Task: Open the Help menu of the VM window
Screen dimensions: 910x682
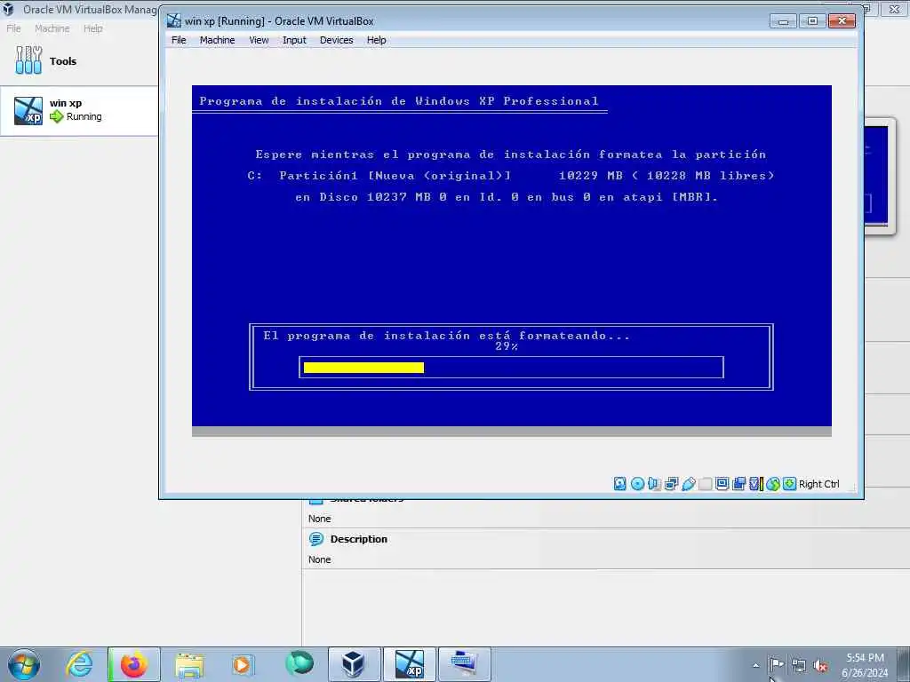Action: click(x=376, y=40)
